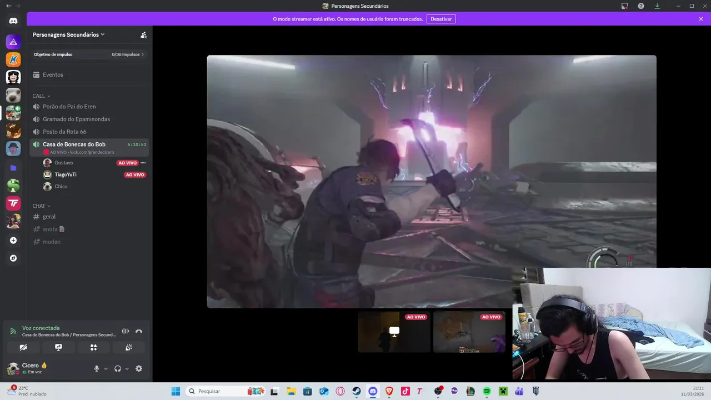Open the red TF server icon
Screen dimensions: 711x400
click(x=13, y=203)
